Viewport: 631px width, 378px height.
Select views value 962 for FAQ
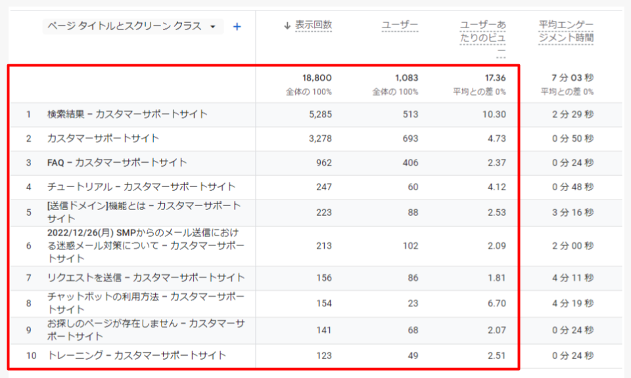coord(324,163)
